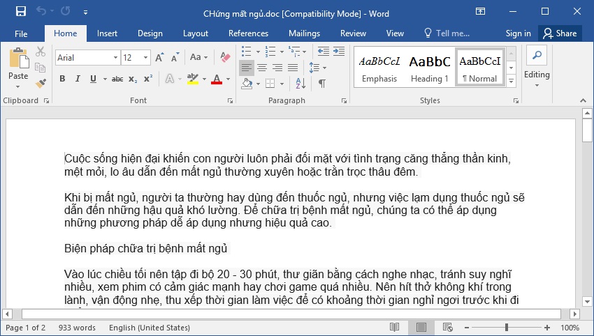Click the 933 words count in status bar
This screenshot has width=594, height=336.
click(x=77, y=328)
